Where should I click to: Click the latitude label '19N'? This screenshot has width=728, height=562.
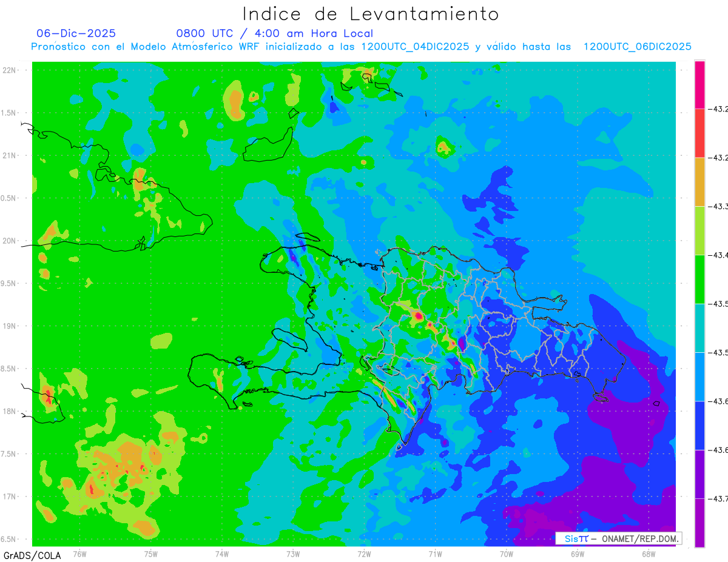tap(10, 326)
